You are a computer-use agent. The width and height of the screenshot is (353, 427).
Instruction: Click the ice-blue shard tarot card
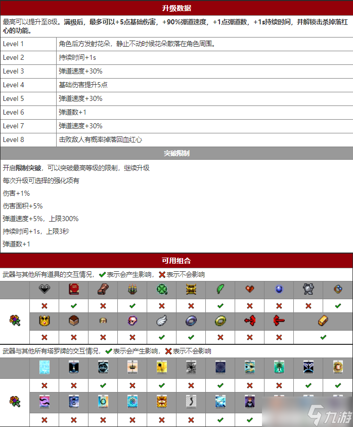[x=220, y=402]
